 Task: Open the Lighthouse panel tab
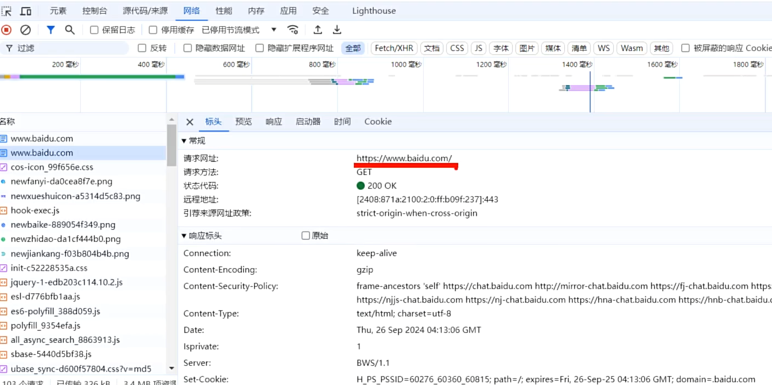pos(374,11)
